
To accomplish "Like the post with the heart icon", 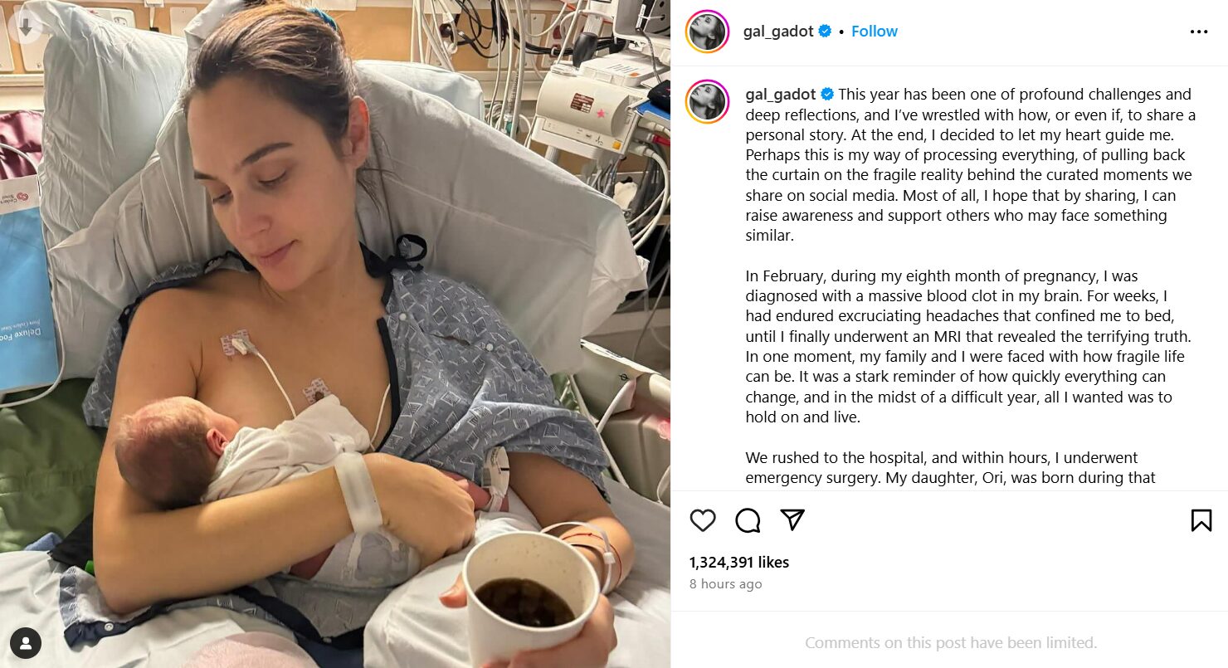I will click(x=703, y=520).
